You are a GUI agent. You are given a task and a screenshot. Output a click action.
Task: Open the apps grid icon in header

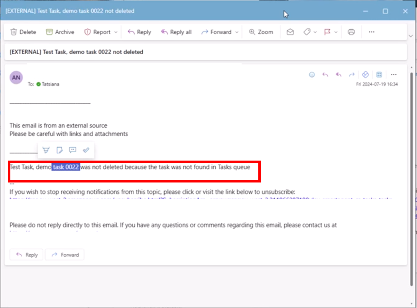point(379,75)
